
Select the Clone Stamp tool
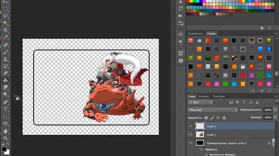(5, 59)
